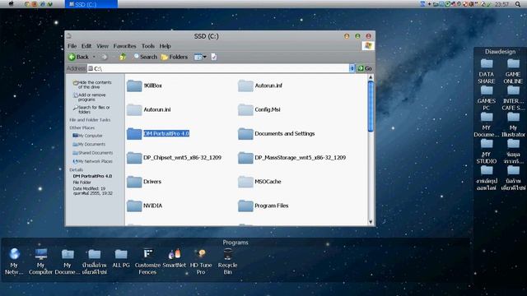Click the scrollbar up arrow
The image size is (527, 296).
pos(371,77)
